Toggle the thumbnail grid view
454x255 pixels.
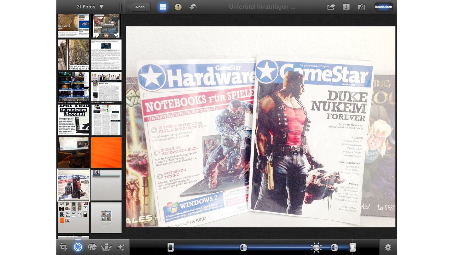[x=163, y=7]
